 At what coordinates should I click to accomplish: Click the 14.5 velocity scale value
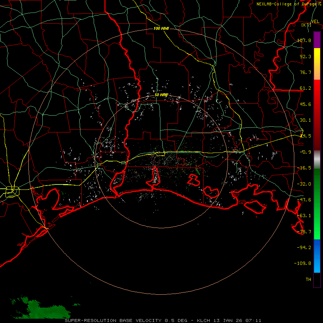305,136
